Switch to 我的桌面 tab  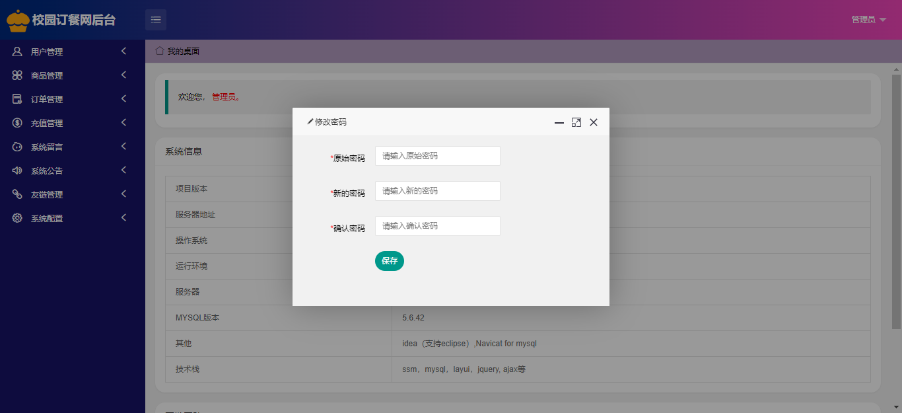point(178,51)
